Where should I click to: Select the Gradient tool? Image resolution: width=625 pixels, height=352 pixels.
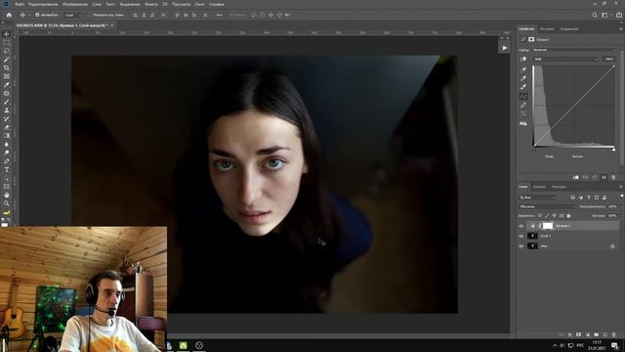pos(7,136)
